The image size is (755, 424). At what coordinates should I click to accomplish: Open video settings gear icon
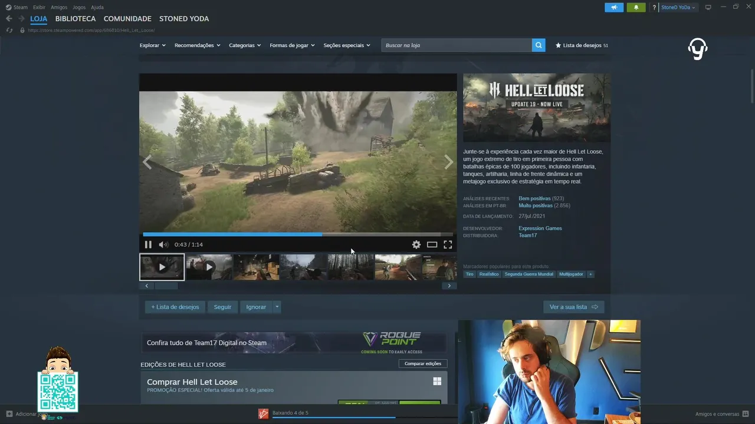coord(416,244)
